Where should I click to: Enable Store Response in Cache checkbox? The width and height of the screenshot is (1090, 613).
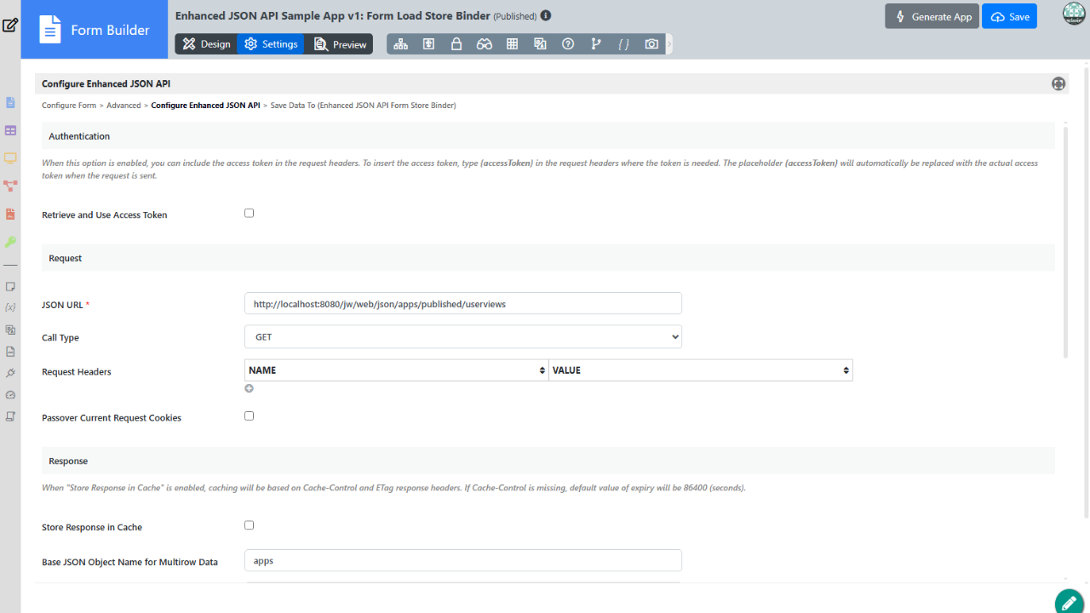(x=250, y=525)
